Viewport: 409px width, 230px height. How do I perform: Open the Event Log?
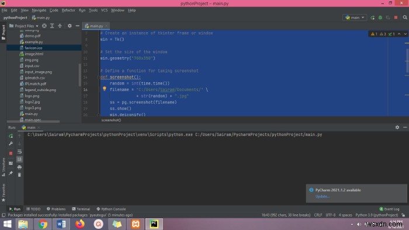pyautogui.click(x=389, y=209)
